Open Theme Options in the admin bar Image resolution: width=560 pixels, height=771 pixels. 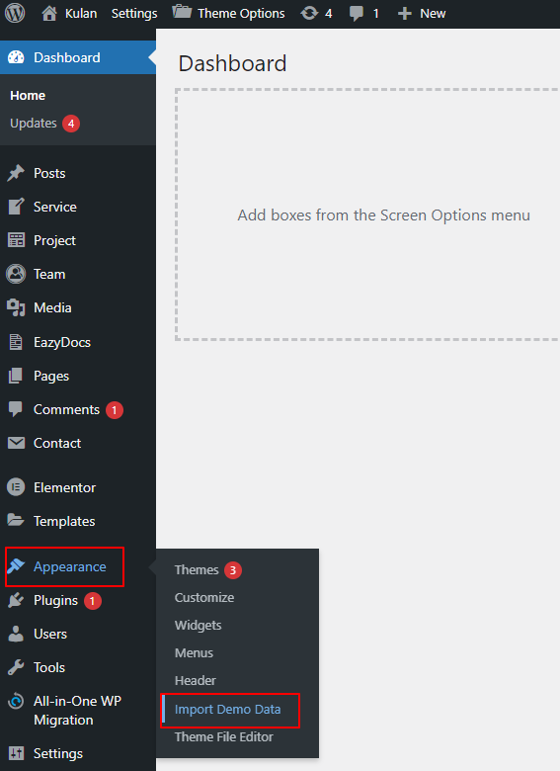pos(228,13)
